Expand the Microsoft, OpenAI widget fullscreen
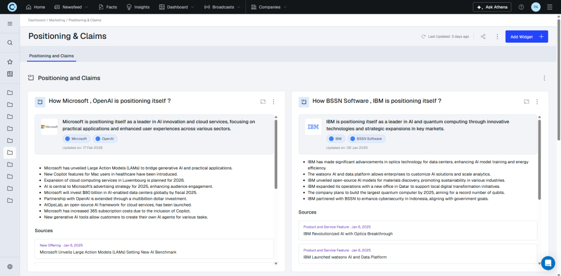The width and height of the screenshot is (561, 276). coord(263,102)
